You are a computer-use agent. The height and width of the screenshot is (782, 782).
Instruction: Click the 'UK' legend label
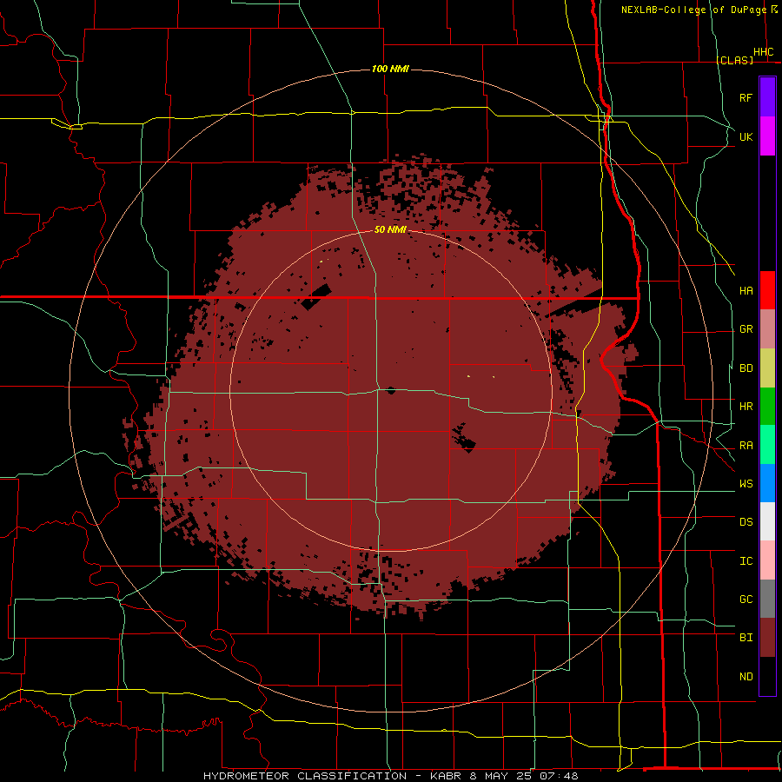click(746, 136)
